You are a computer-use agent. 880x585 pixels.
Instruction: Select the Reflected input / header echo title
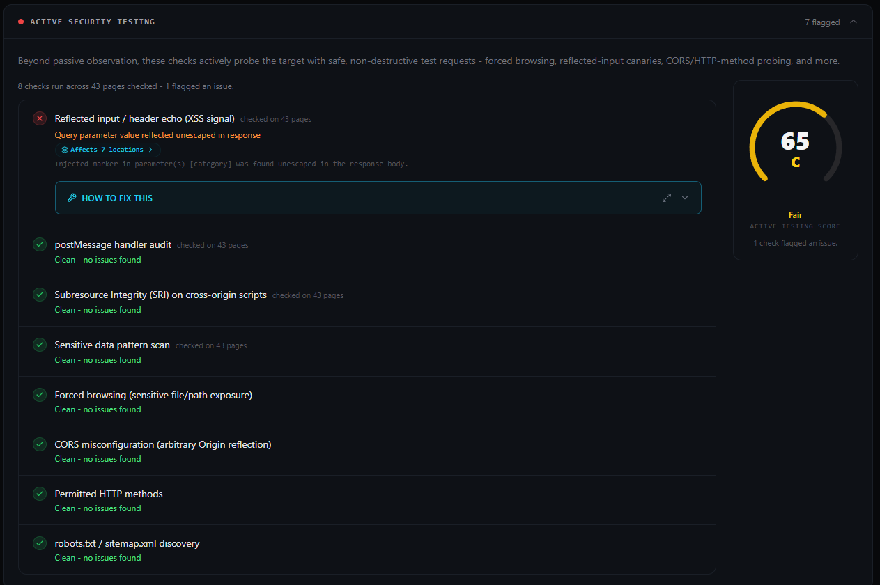click(x=145, y=118)
